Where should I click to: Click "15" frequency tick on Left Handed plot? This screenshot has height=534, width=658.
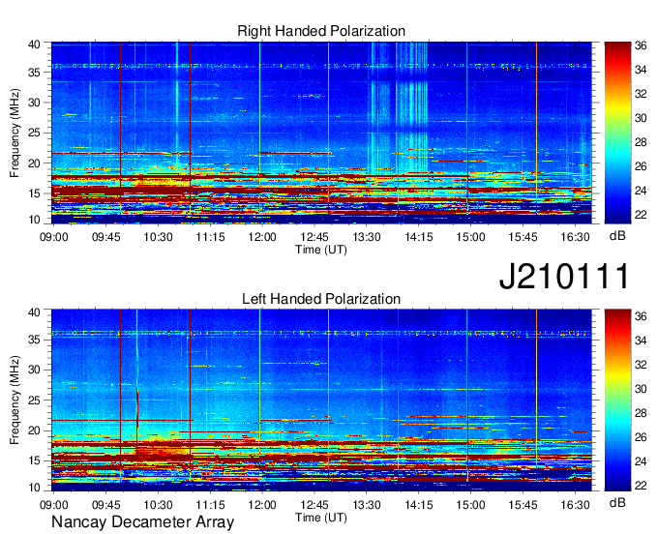pyautogui.click(x=34, y=461)
